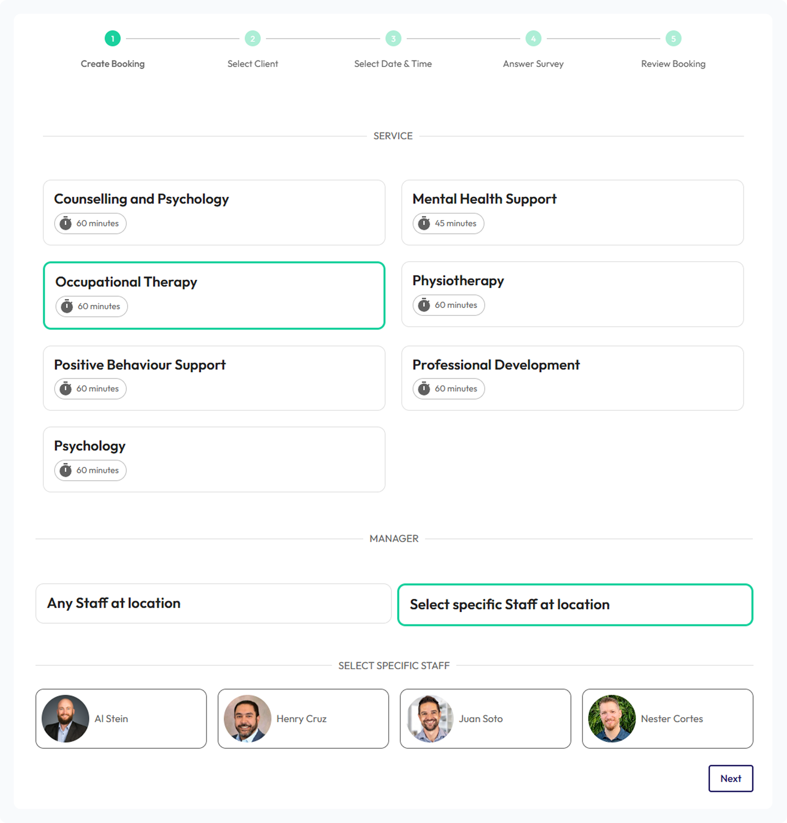Pick the Professional Development service card

pyautogui.click(x=572, y=377)
